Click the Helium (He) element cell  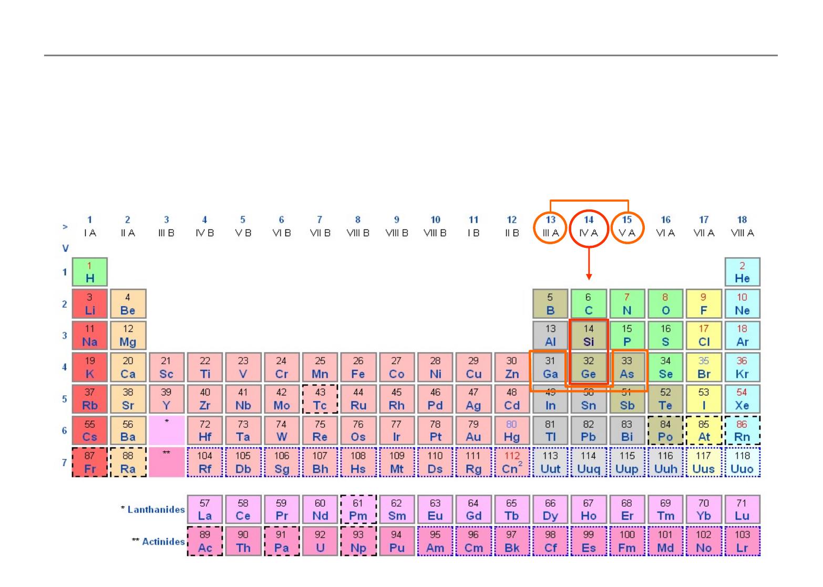742,272
